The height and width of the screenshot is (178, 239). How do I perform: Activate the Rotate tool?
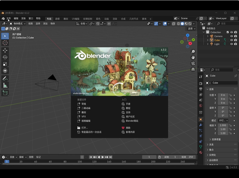(x=5, y=57)
